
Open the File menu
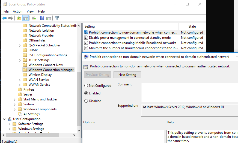(6, 11)
